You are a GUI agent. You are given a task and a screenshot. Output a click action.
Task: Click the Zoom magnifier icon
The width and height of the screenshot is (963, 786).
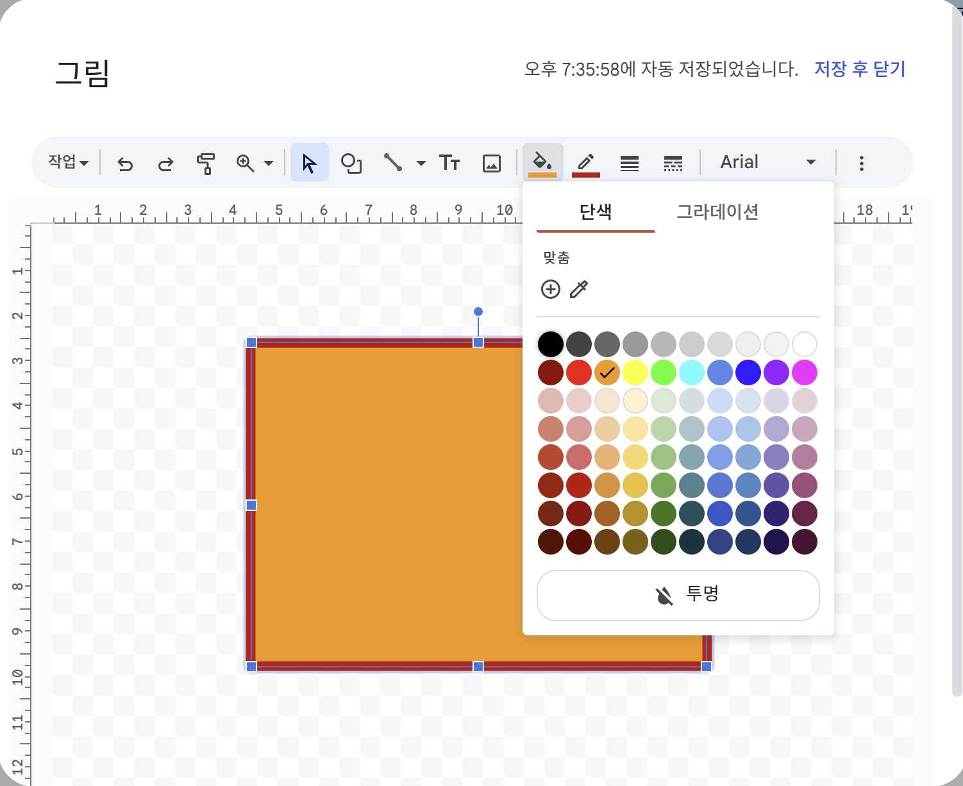tap(245, 163)
